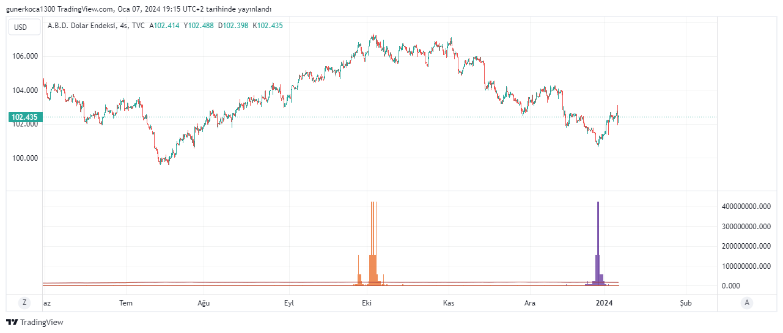Click the Tem month label
Screen dimensions: 783x333
click(126, 303)
